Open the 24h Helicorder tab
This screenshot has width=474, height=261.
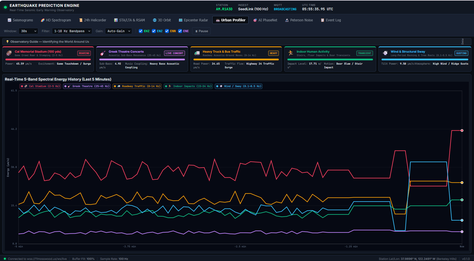93,20
